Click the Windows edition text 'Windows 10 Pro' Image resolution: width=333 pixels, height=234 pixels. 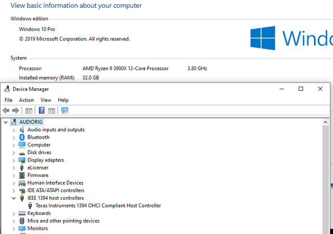(37, 29)
